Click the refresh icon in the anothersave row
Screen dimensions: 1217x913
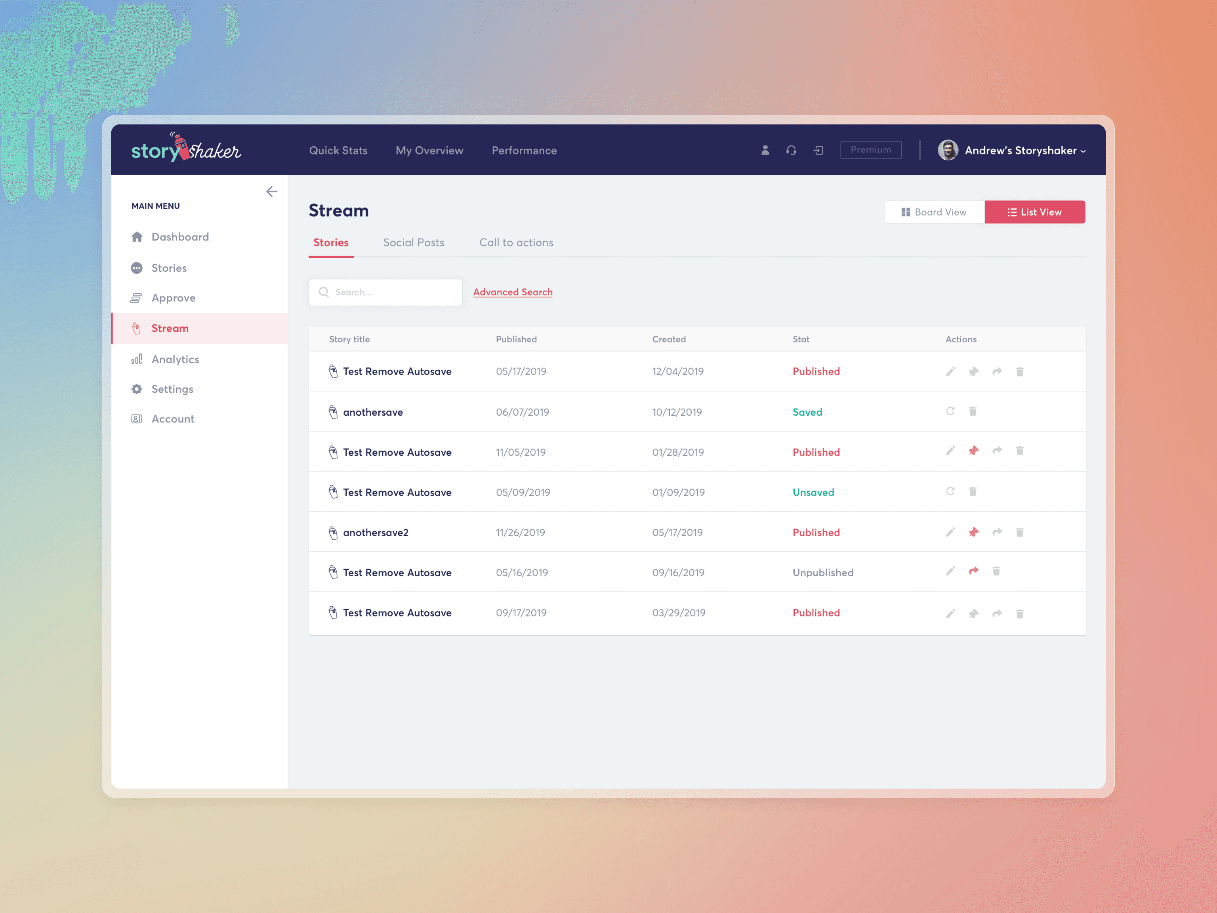(950, 411)
